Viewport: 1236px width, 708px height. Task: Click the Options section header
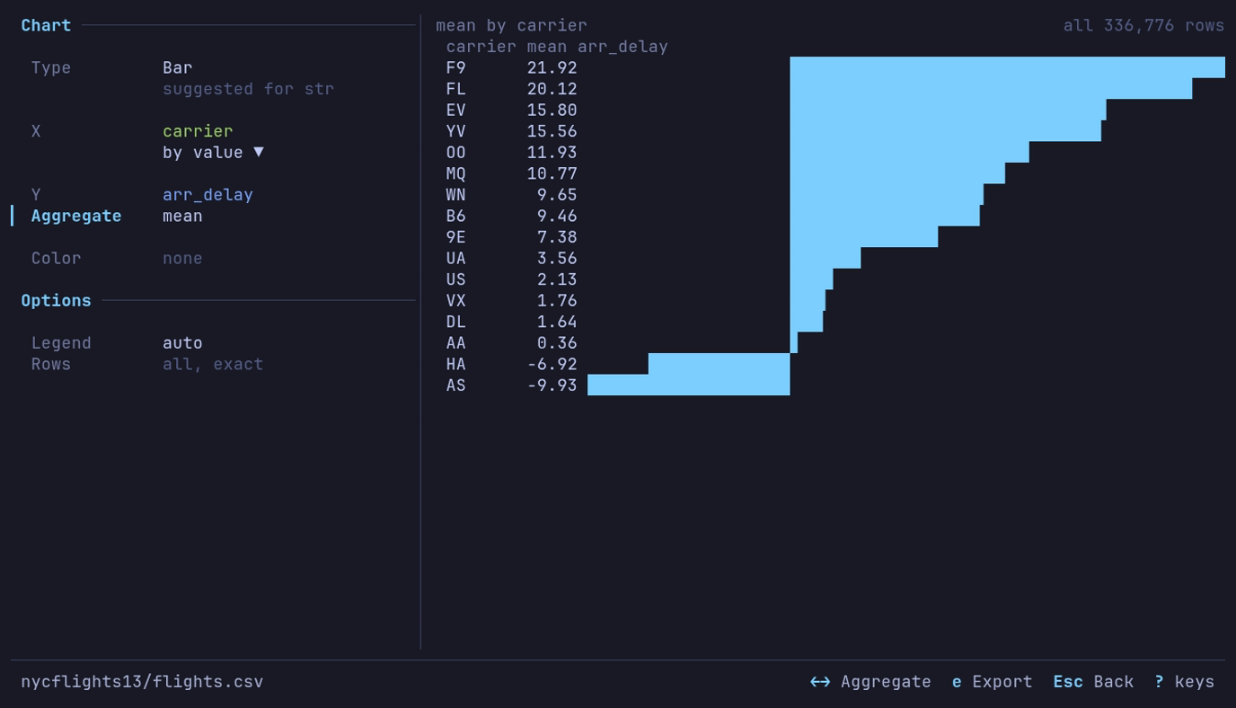(x=56, y=301)
